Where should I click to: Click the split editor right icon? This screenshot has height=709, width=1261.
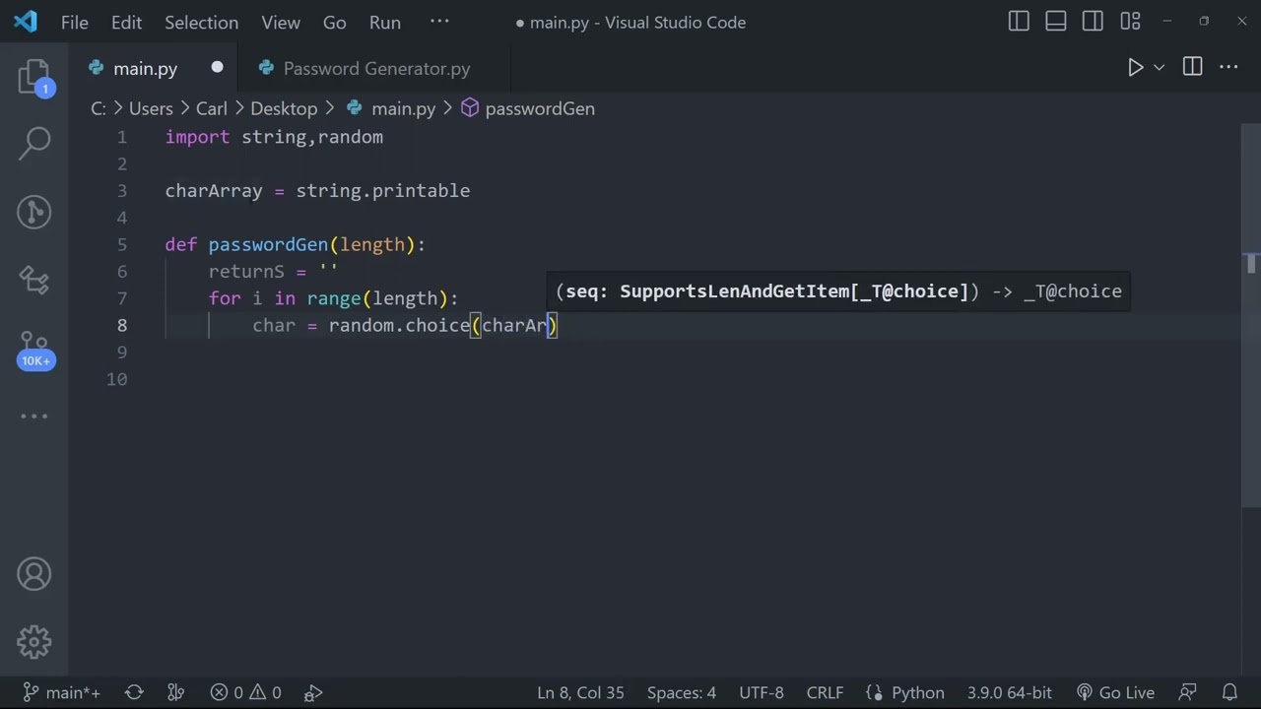pyautogui.click(x=1192, y=67)
